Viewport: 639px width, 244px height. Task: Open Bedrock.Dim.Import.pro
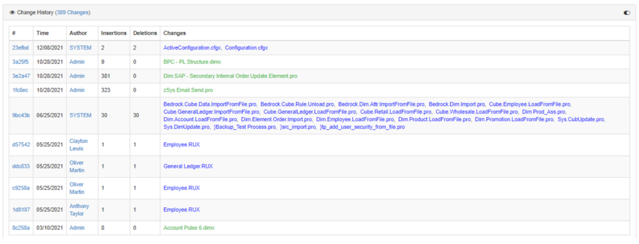pos(457,104)
